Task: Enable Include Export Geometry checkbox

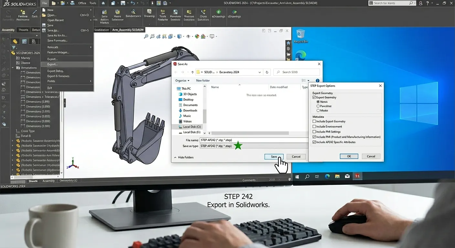Action: [x=314, y=121]
